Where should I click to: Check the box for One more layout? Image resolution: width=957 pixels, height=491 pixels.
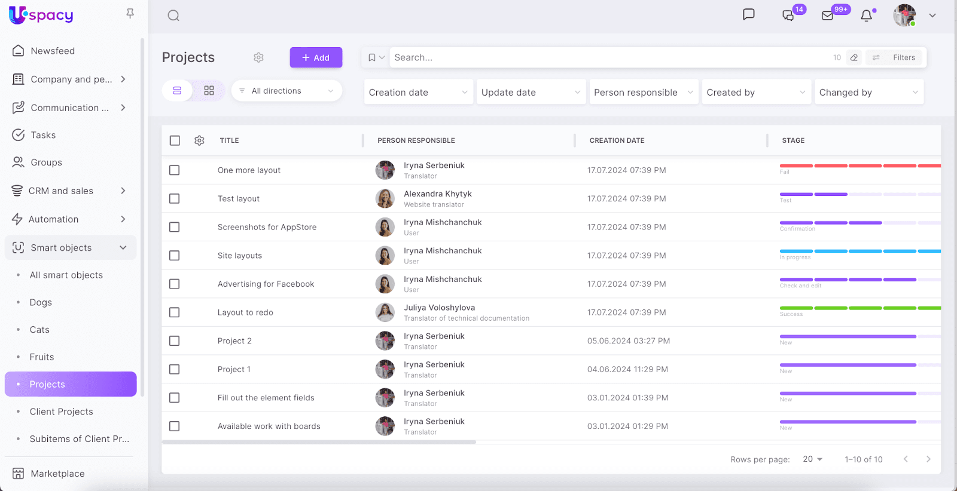[175, 170]
